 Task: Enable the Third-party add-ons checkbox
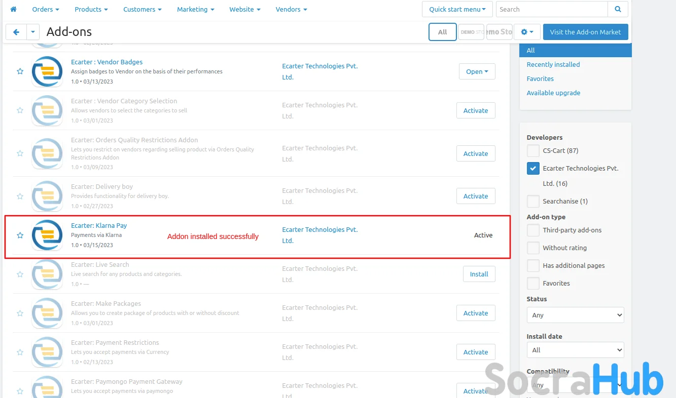click(533, 230)
